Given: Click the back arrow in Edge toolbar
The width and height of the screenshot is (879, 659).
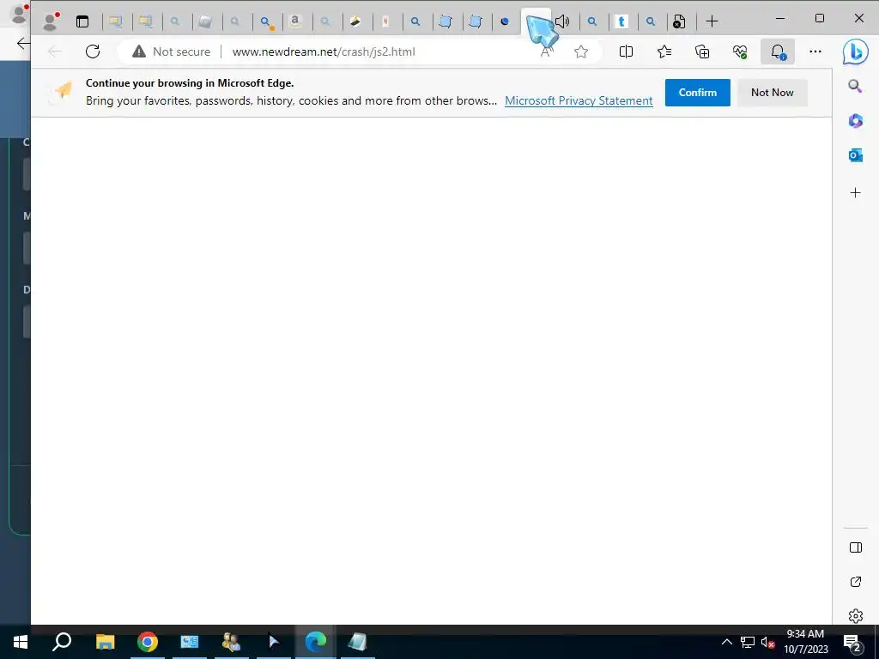Looking at the screenshot, I should 55,51.
